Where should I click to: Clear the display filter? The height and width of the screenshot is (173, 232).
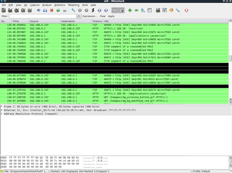103,16
